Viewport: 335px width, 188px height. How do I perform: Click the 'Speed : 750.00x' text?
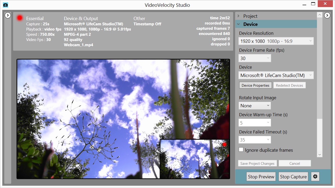pos(40,34)
